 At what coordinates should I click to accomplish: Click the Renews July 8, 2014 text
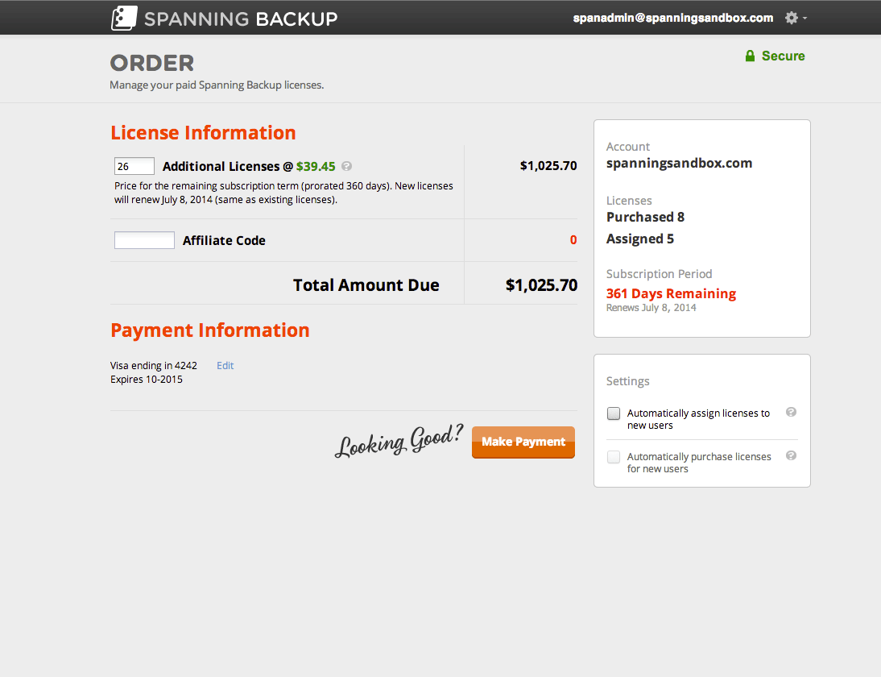651,308
